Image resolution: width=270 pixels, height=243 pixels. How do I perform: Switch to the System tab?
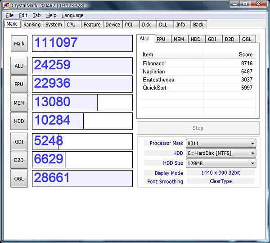coord(54,24)
